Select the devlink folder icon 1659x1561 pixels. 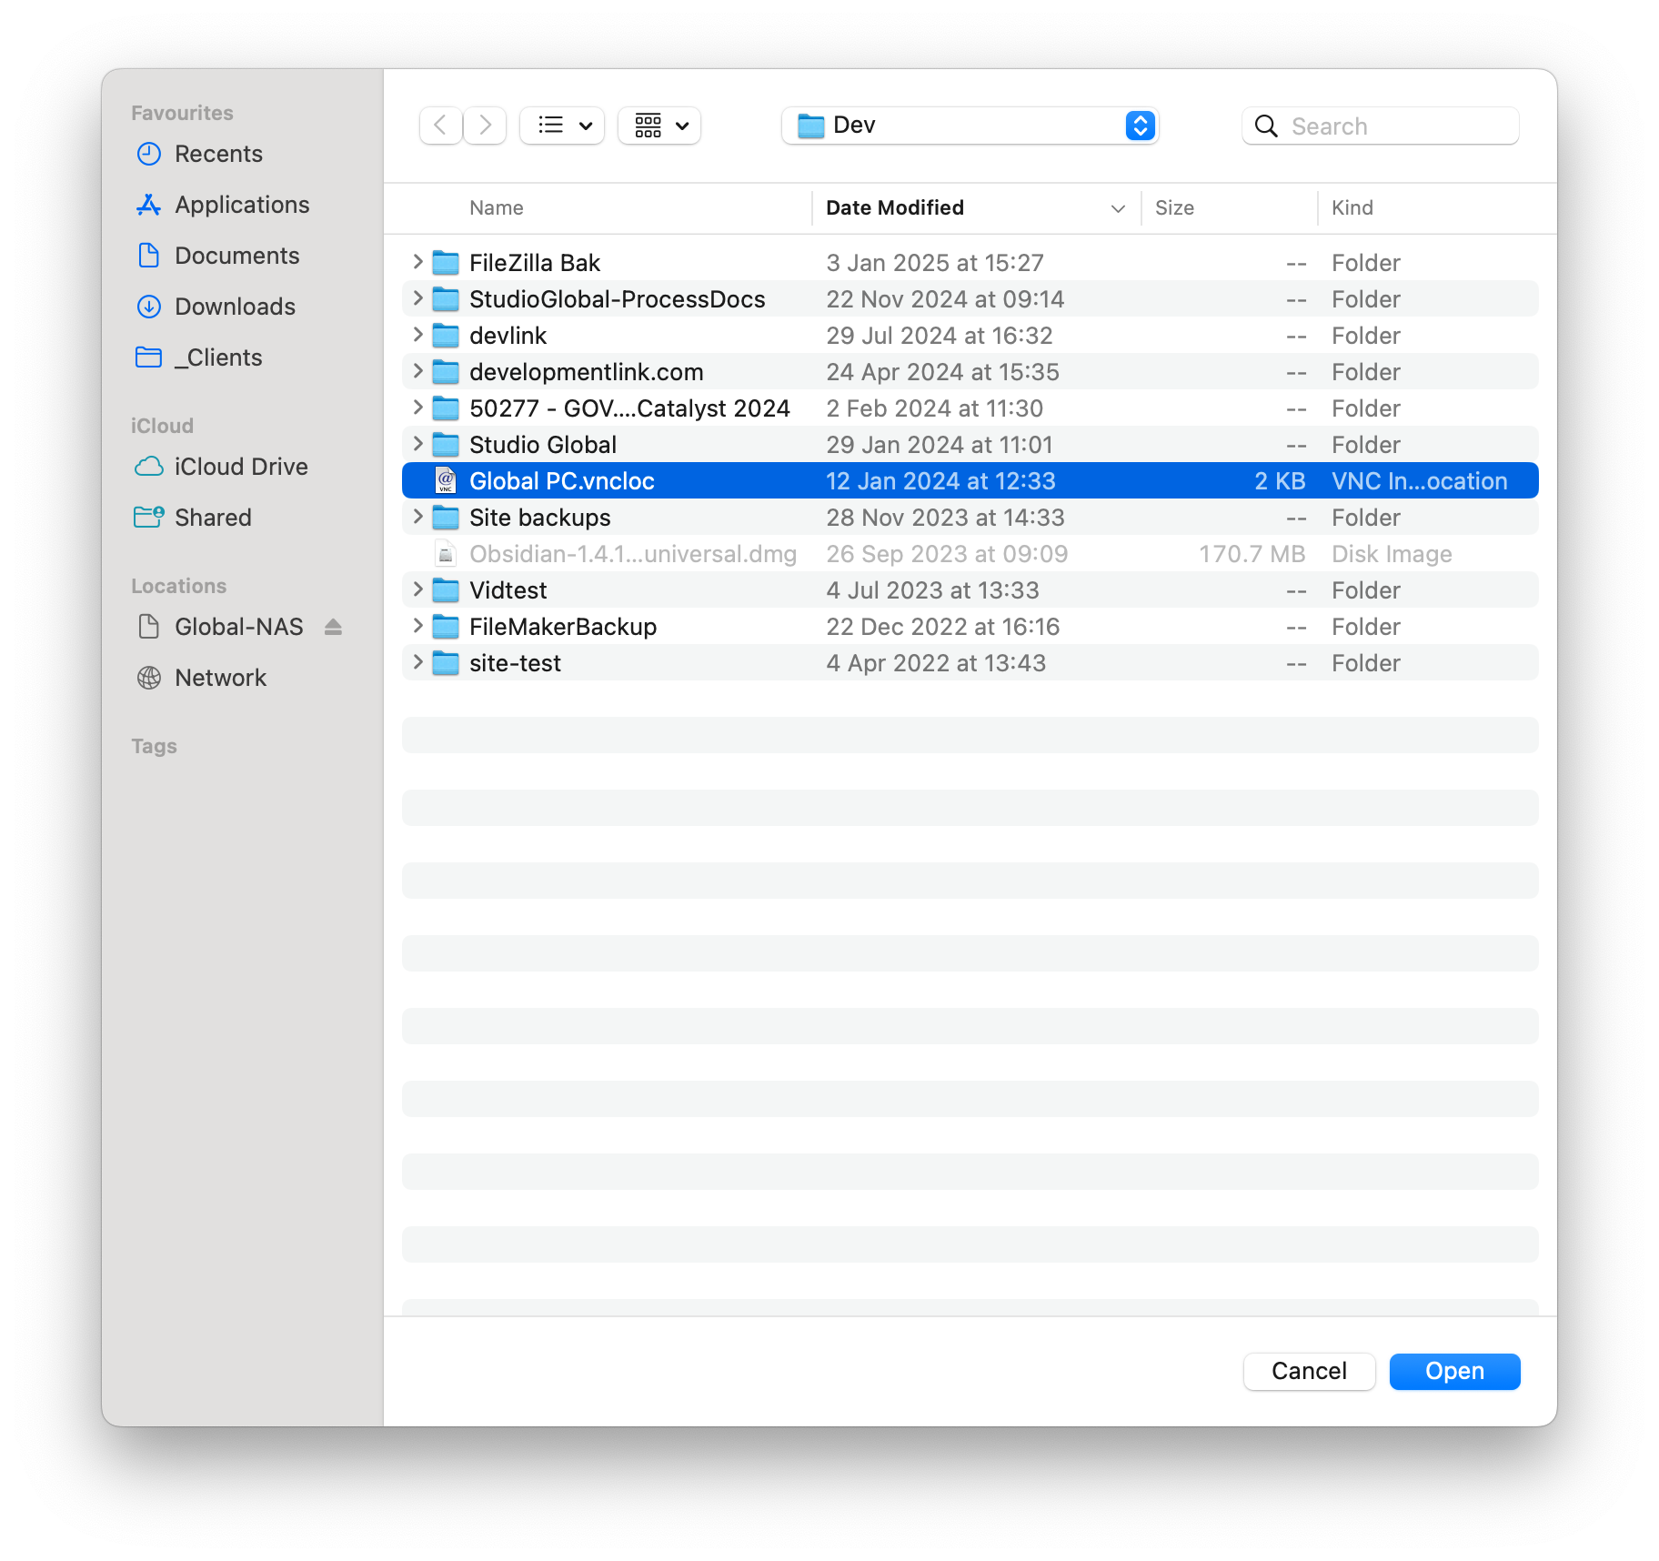click(x=446, y=336)
